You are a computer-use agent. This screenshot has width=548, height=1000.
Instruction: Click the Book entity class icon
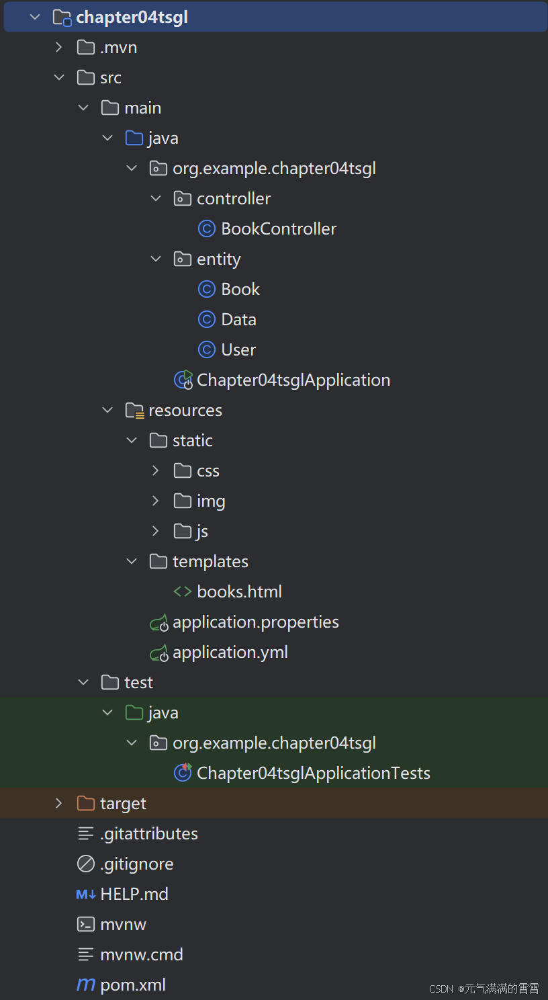click(x=207, y=289)
